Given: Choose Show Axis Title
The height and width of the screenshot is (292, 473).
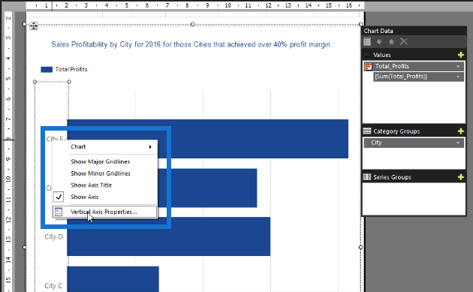Looking at the screenshot, I should tap(91, 185).
